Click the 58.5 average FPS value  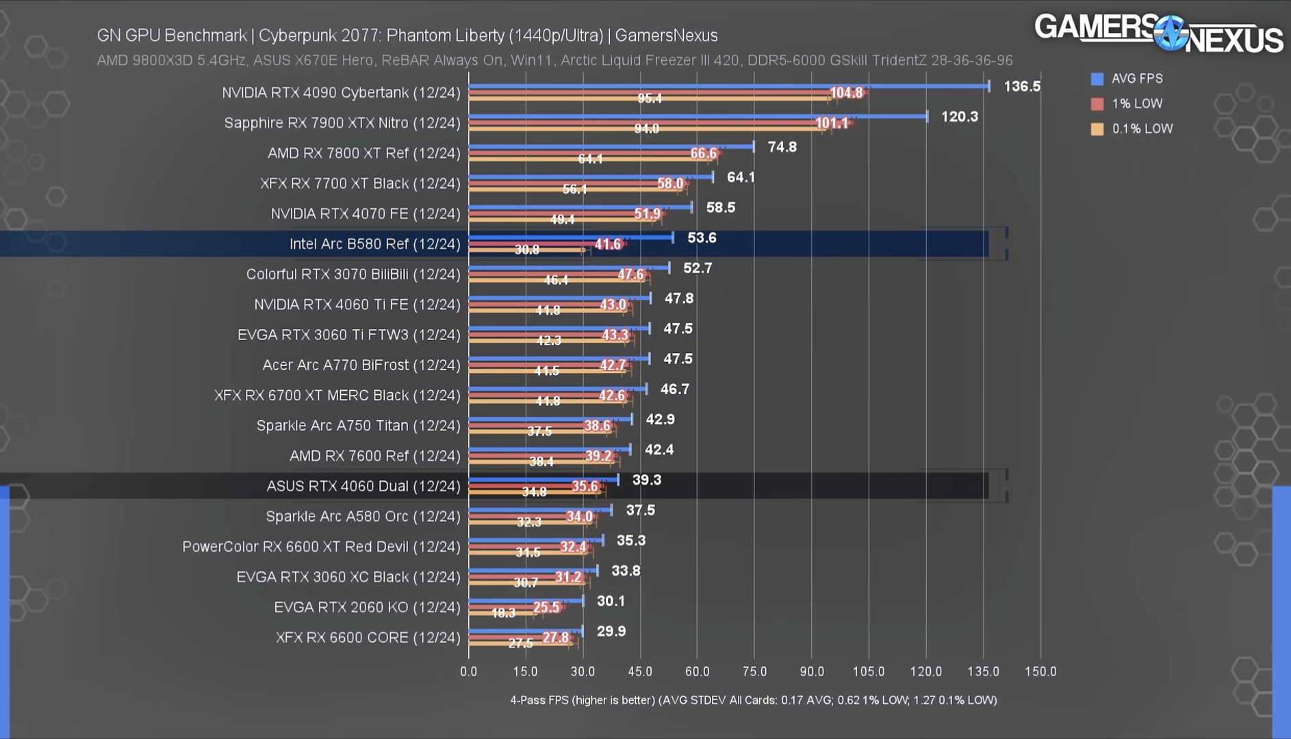click(721, 207)
